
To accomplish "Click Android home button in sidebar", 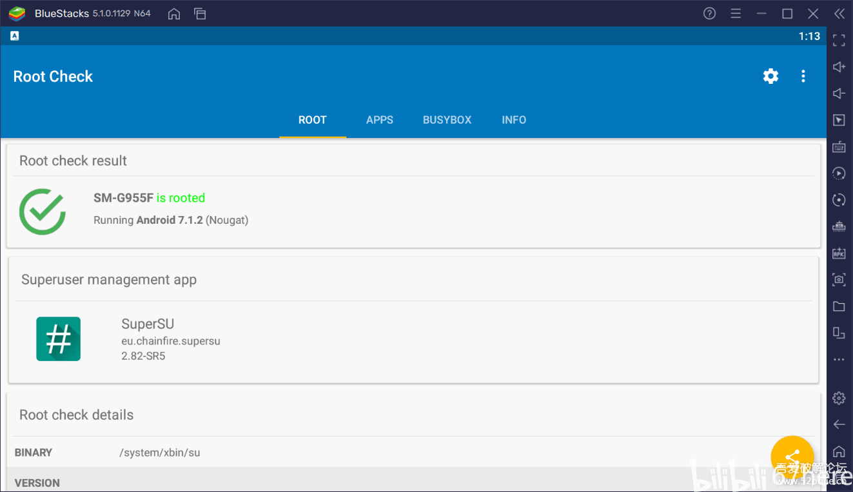I will 839,451.
